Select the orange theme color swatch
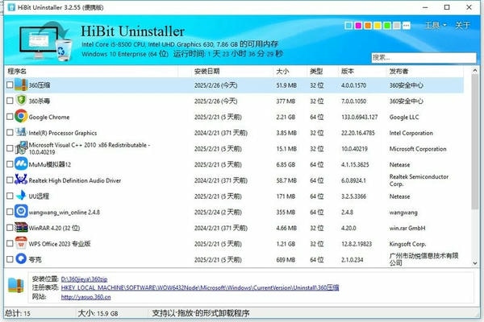This screenshot has height=322, width=484. click(368, 25)
